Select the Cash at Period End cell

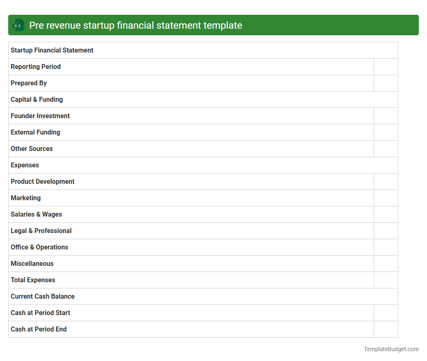tap(386, 329)
